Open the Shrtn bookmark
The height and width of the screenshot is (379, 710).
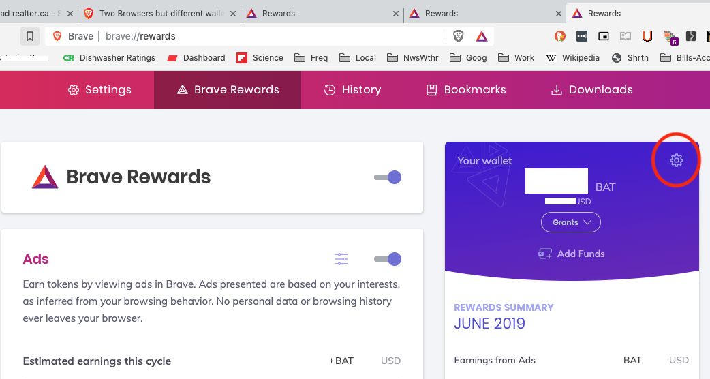click(630, 57)
